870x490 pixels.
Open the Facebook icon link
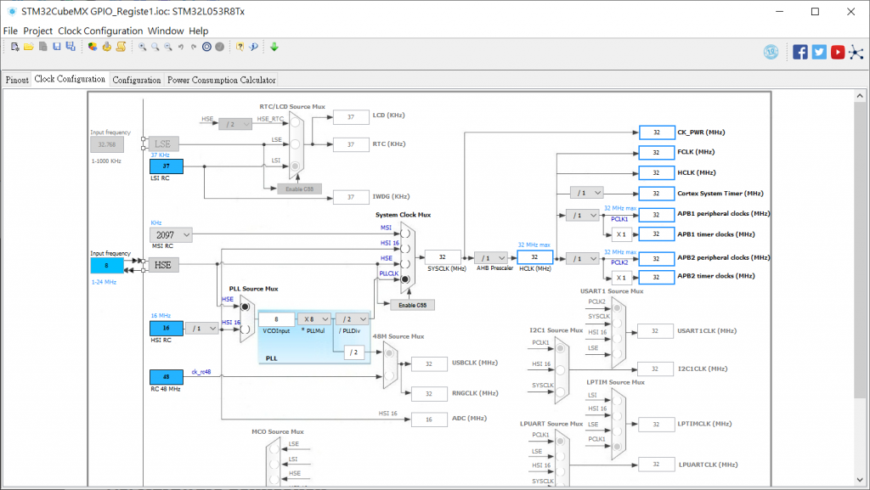[x=800, y=52]
